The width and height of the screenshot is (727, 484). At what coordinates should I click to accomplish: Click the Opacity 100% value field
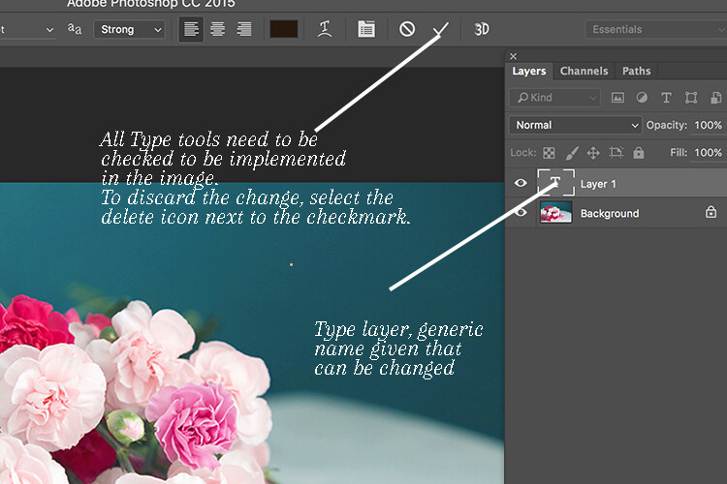pyautogui.click(x=708, y=125)
